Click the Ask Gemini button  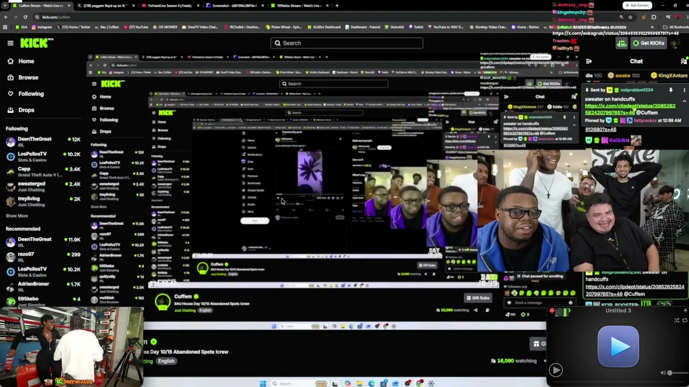coord(637,5)
